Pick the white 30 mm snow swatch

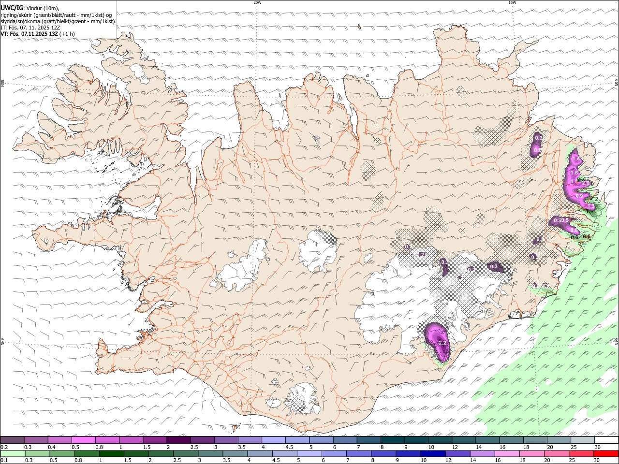coord(606,440)
